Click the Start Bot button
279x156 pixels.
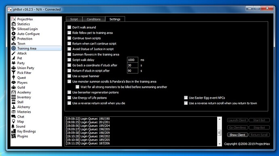point(259,120)
